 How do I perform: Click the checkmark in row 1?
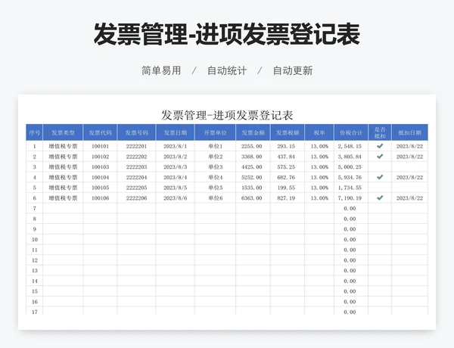[x=380, y=146]
